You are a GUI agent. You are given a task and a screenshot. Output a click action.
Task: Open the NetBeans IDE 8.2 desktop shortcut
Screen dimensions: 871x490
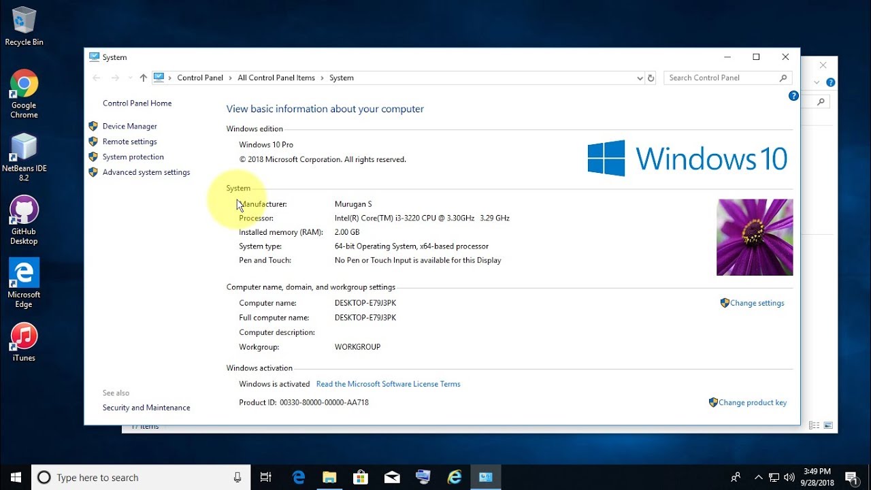tap(24, 157)
